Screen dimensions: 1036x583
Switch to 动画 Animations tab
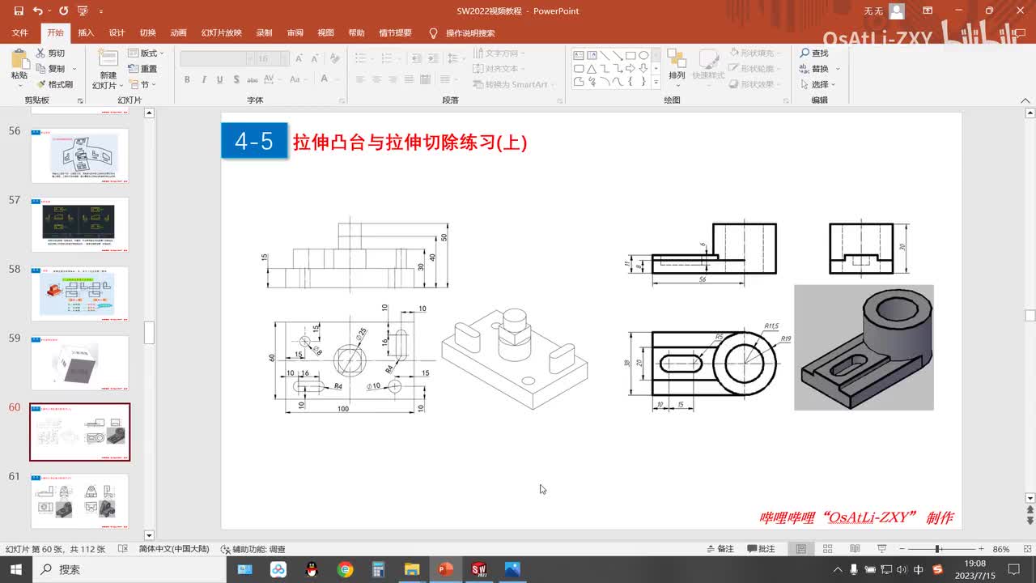pyautogui.click(x=178, y=33)
